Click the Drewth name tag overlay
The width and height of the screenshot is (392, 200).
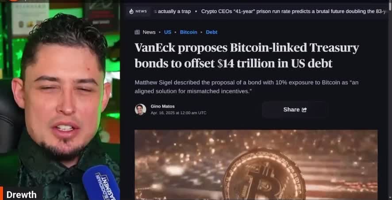tap(21, 195)
